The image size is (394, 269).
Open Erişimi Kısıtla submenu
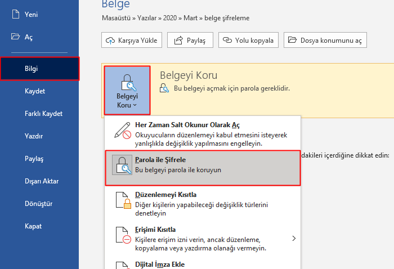(203, 238)
